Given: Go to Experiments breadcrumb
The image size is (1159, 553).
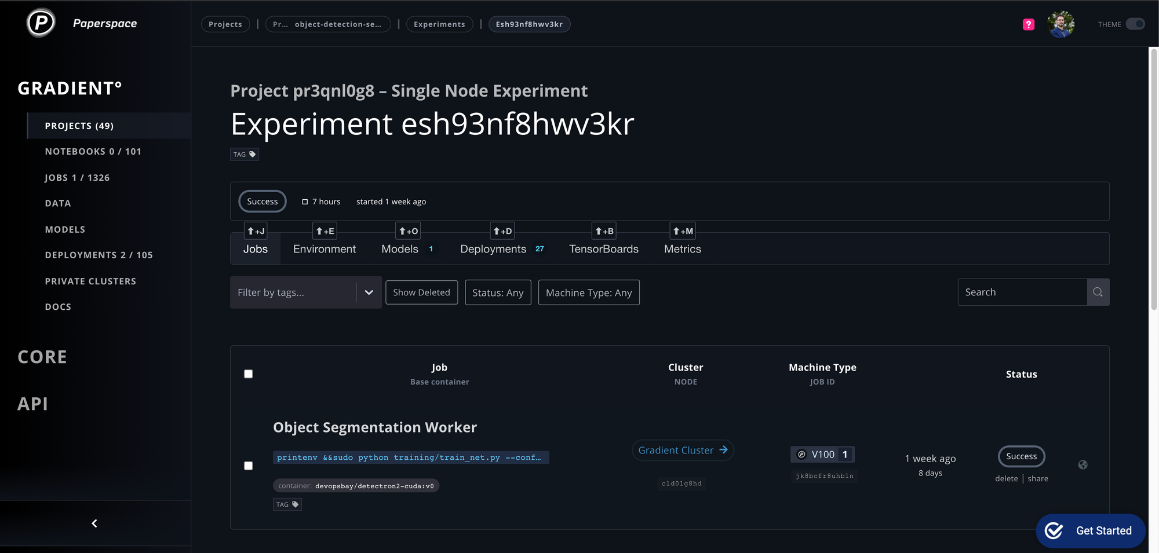Looking at the screenshot, I should (439, 24).
